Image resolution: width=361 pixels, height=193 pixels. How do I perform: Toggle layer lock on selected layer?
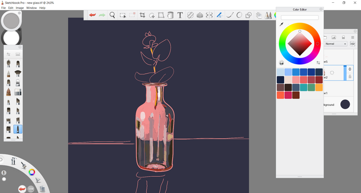350,77
